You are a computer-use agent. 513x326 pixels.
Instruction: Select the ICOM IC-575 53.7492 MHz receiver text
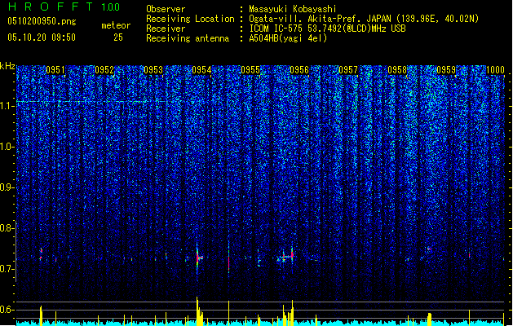pos(327,29)
